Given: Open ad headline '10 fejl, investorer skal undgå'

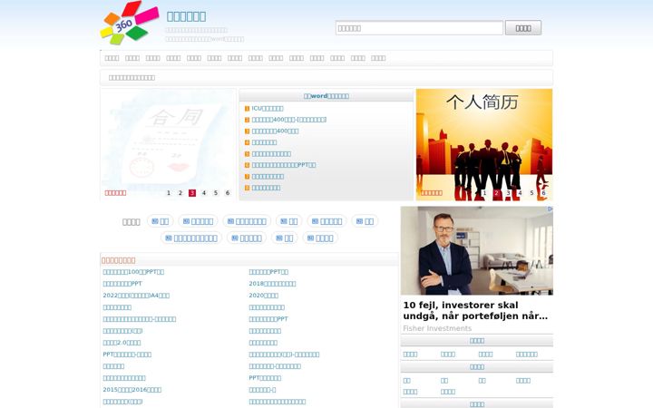Looking at the screenshot, I should (x=475, y=311).
